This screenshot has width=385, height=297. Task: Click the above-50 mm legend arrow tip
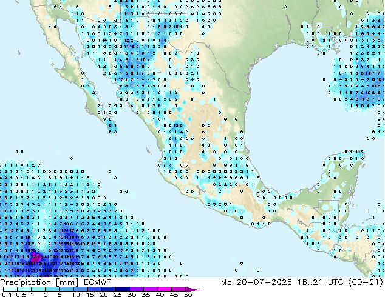pyautogui.click(x=192, y=289)
